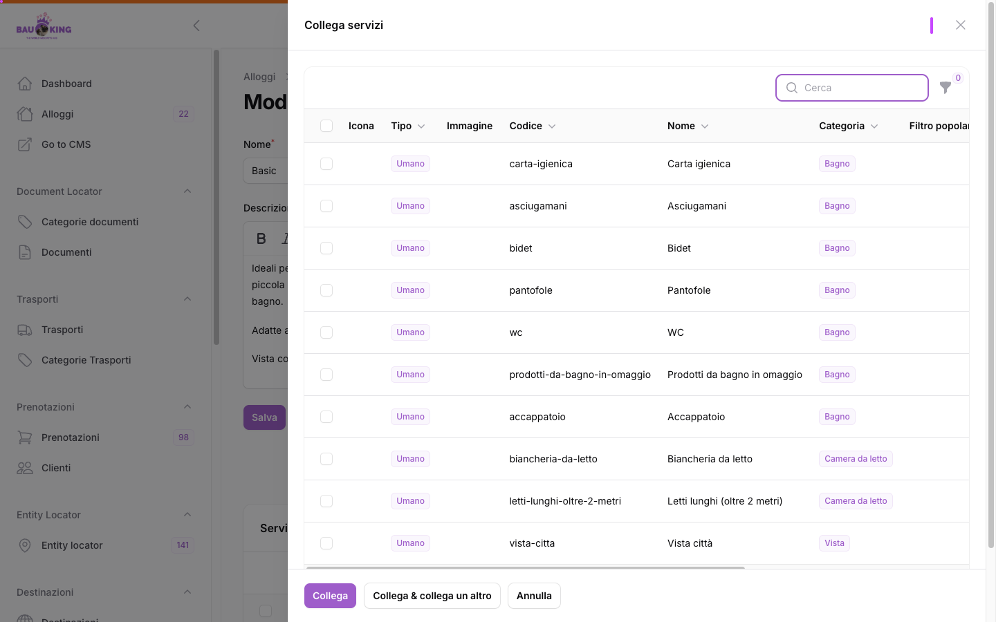The width and height of the screenshot is (996, 622).
Task: Click the Immagine column header
Action: (470, 126)
